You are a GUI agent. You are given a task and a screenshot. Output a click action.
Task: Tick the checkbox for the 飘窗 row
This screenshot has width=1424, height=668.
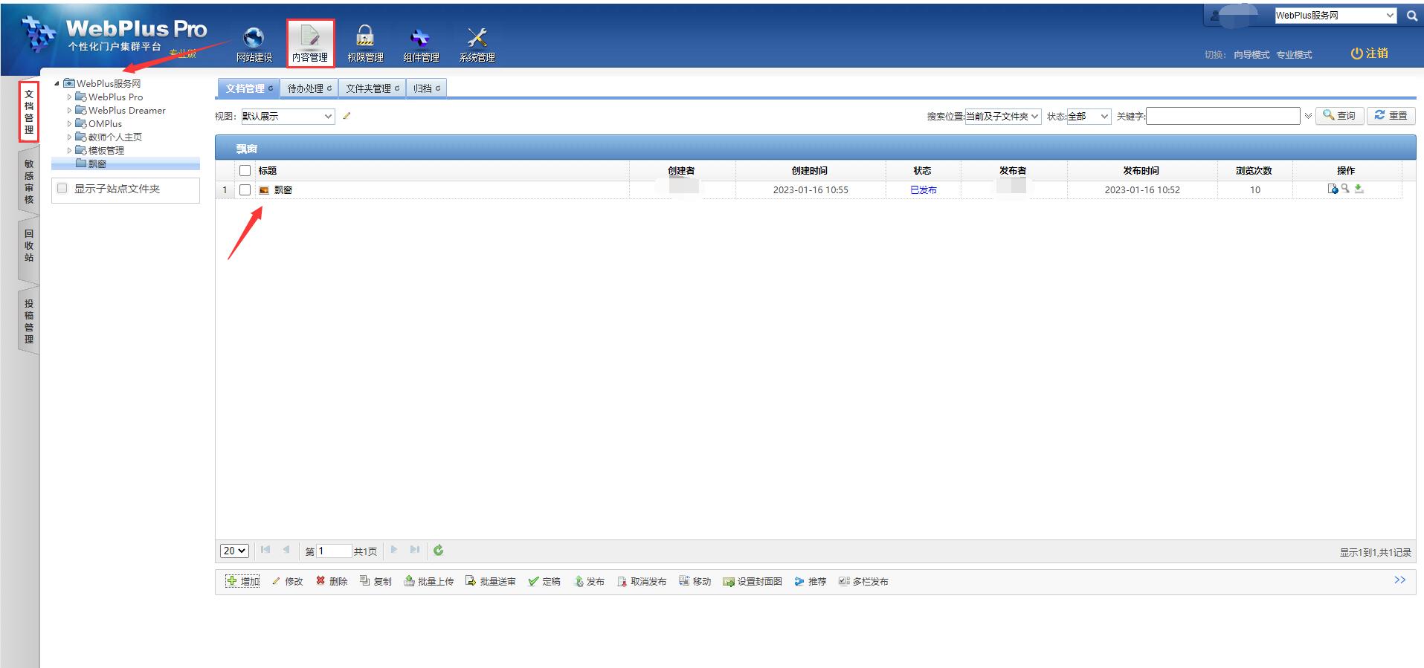click(x=245, y=190)
